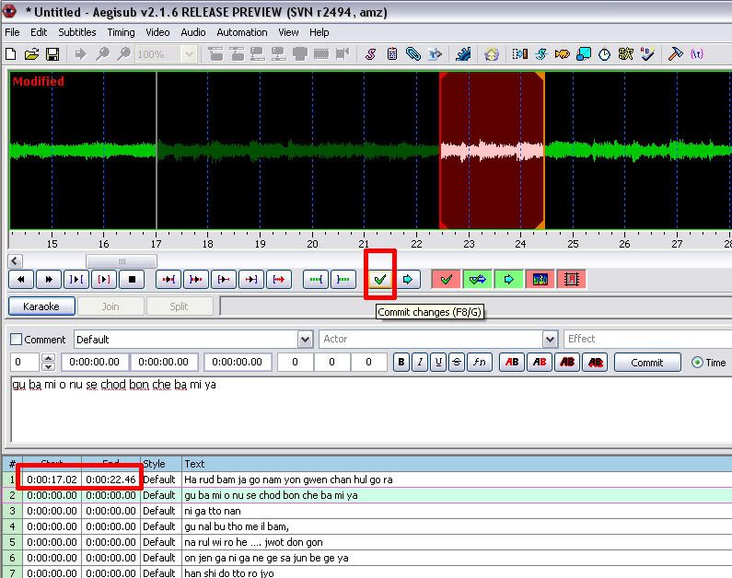This screenshot has height=578, width=732.
Task: Open the Timing menu
Action: (x=121, y=32)
